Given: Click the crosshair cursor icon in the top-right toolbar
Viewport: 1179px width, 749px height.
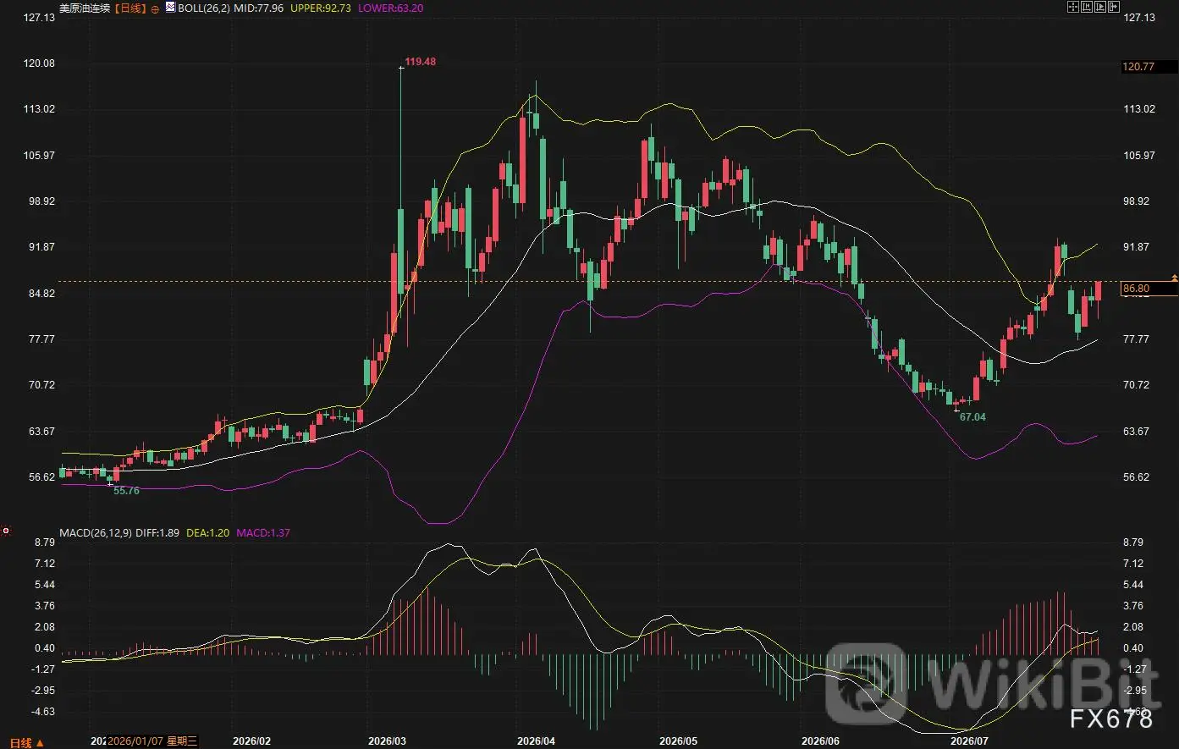Looking at the screenshot, I should point(1073,7).
